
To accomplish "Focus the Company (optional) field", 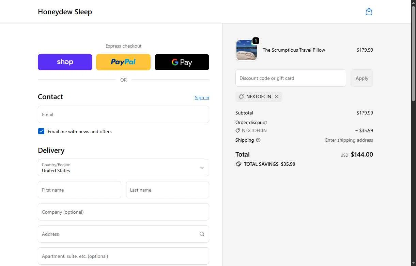I will 123,212.
